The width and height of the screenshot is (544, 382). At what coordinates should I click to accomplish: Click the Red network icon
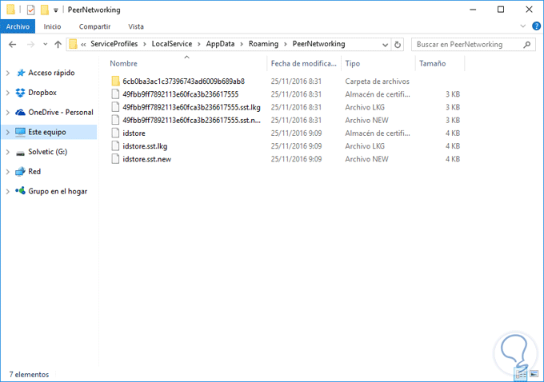pos(20,172)
